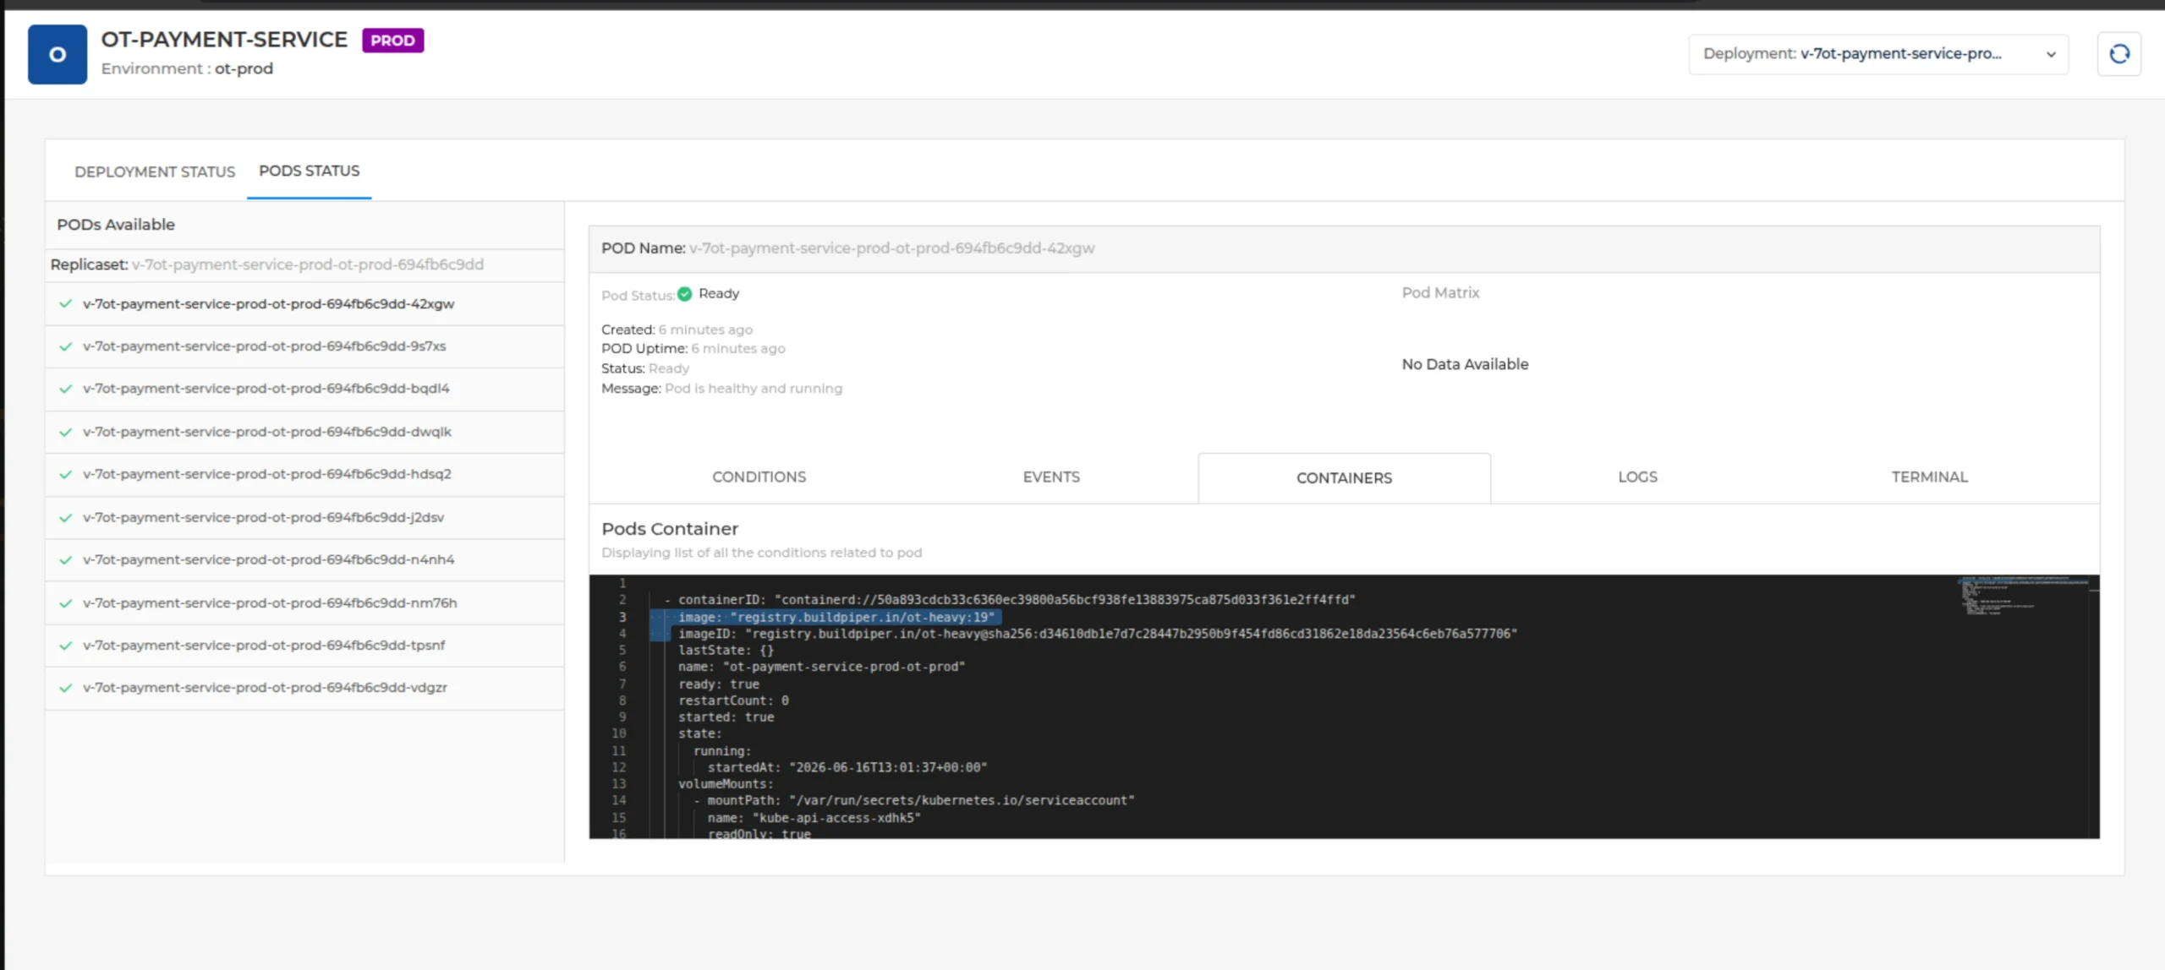
Task: Click the containerID line in code viewer
Action: pyautogui.click(x=1010, y=600)
